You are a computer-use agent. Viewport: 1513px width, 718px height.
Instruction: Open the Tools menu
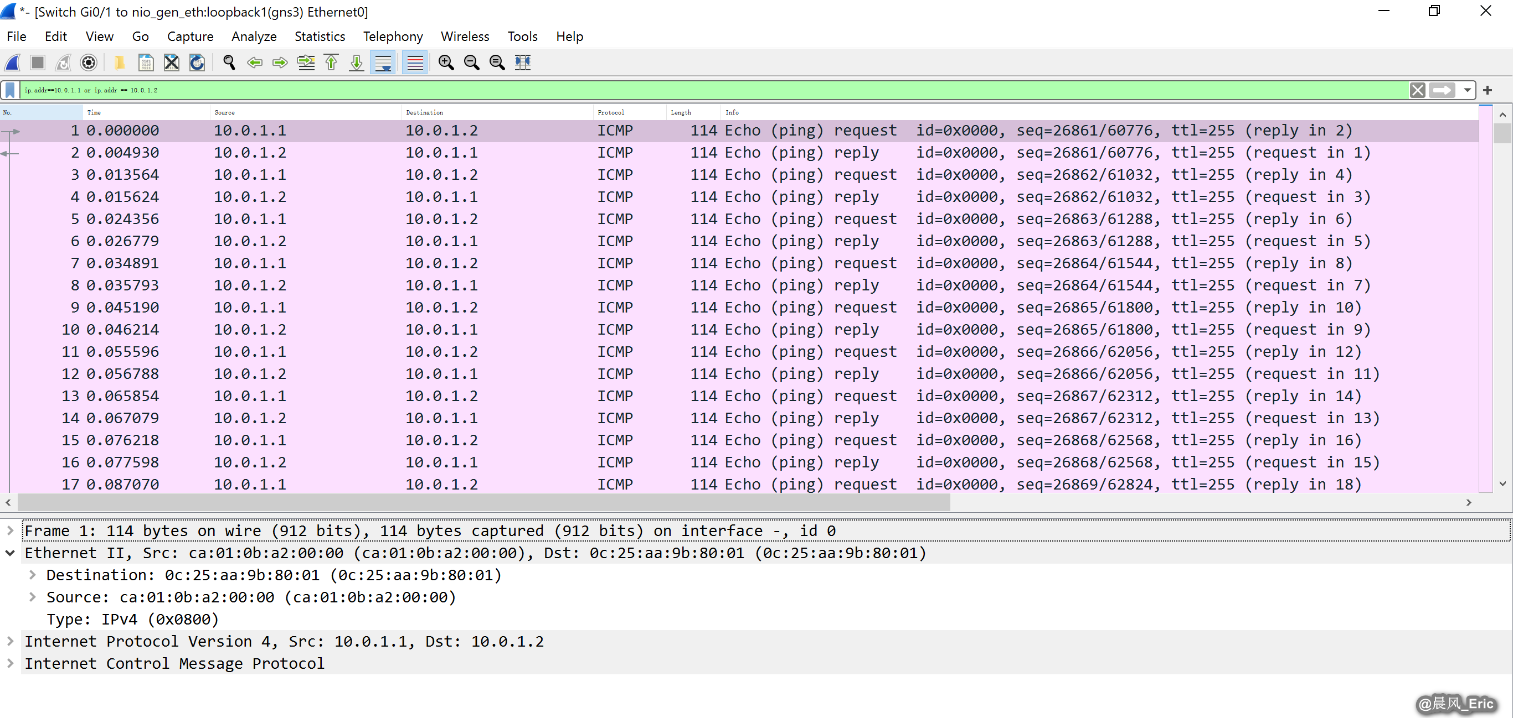[x=522, y=37]
